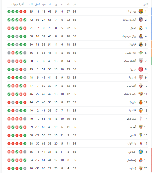The height and width of the screenshot is (173, 152).
Task: Click the Barcelona club crest icon
Action: 141,11
